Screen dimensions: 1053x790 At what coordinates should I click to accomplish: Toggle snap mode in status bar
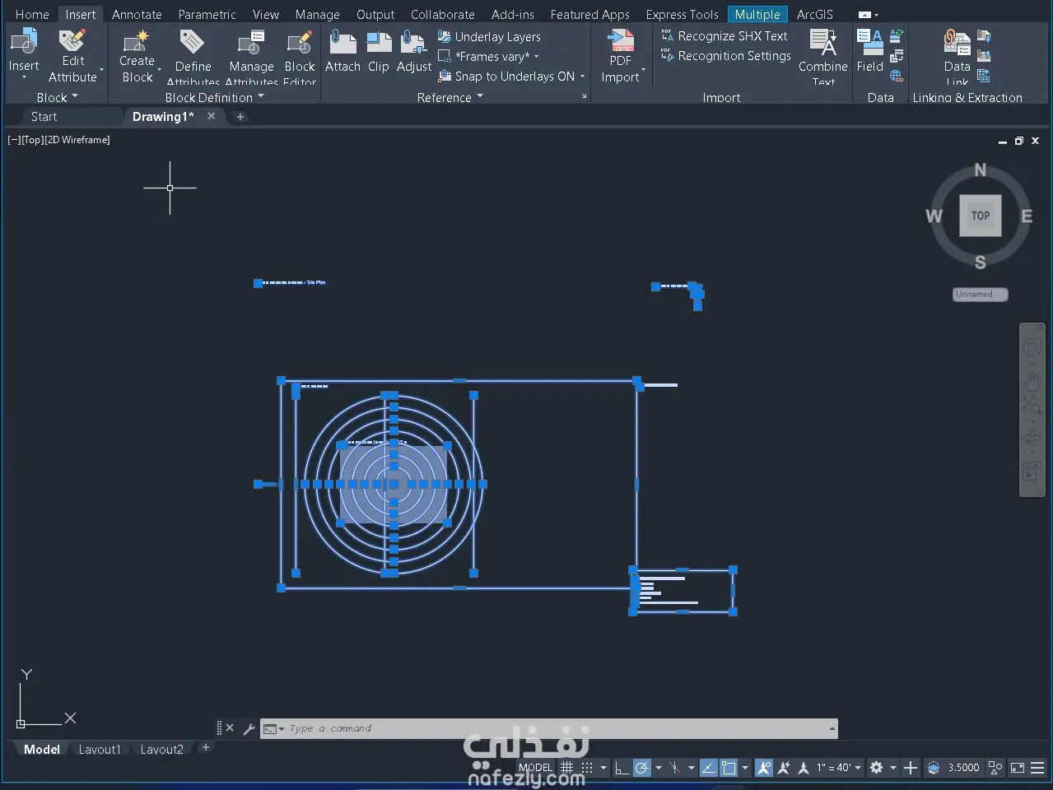coord(587,768)
